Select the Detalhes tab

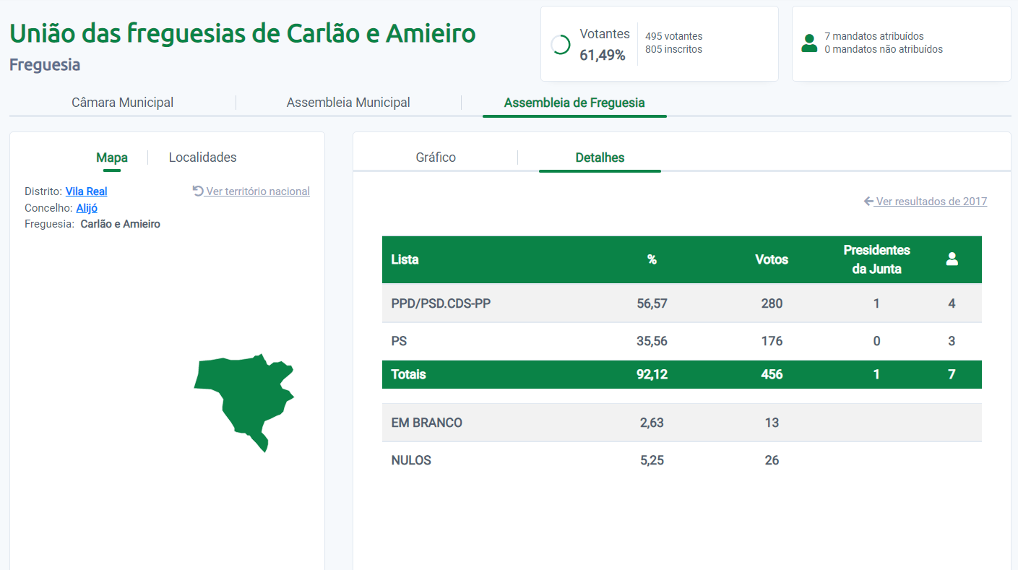[x=600, y=157]
